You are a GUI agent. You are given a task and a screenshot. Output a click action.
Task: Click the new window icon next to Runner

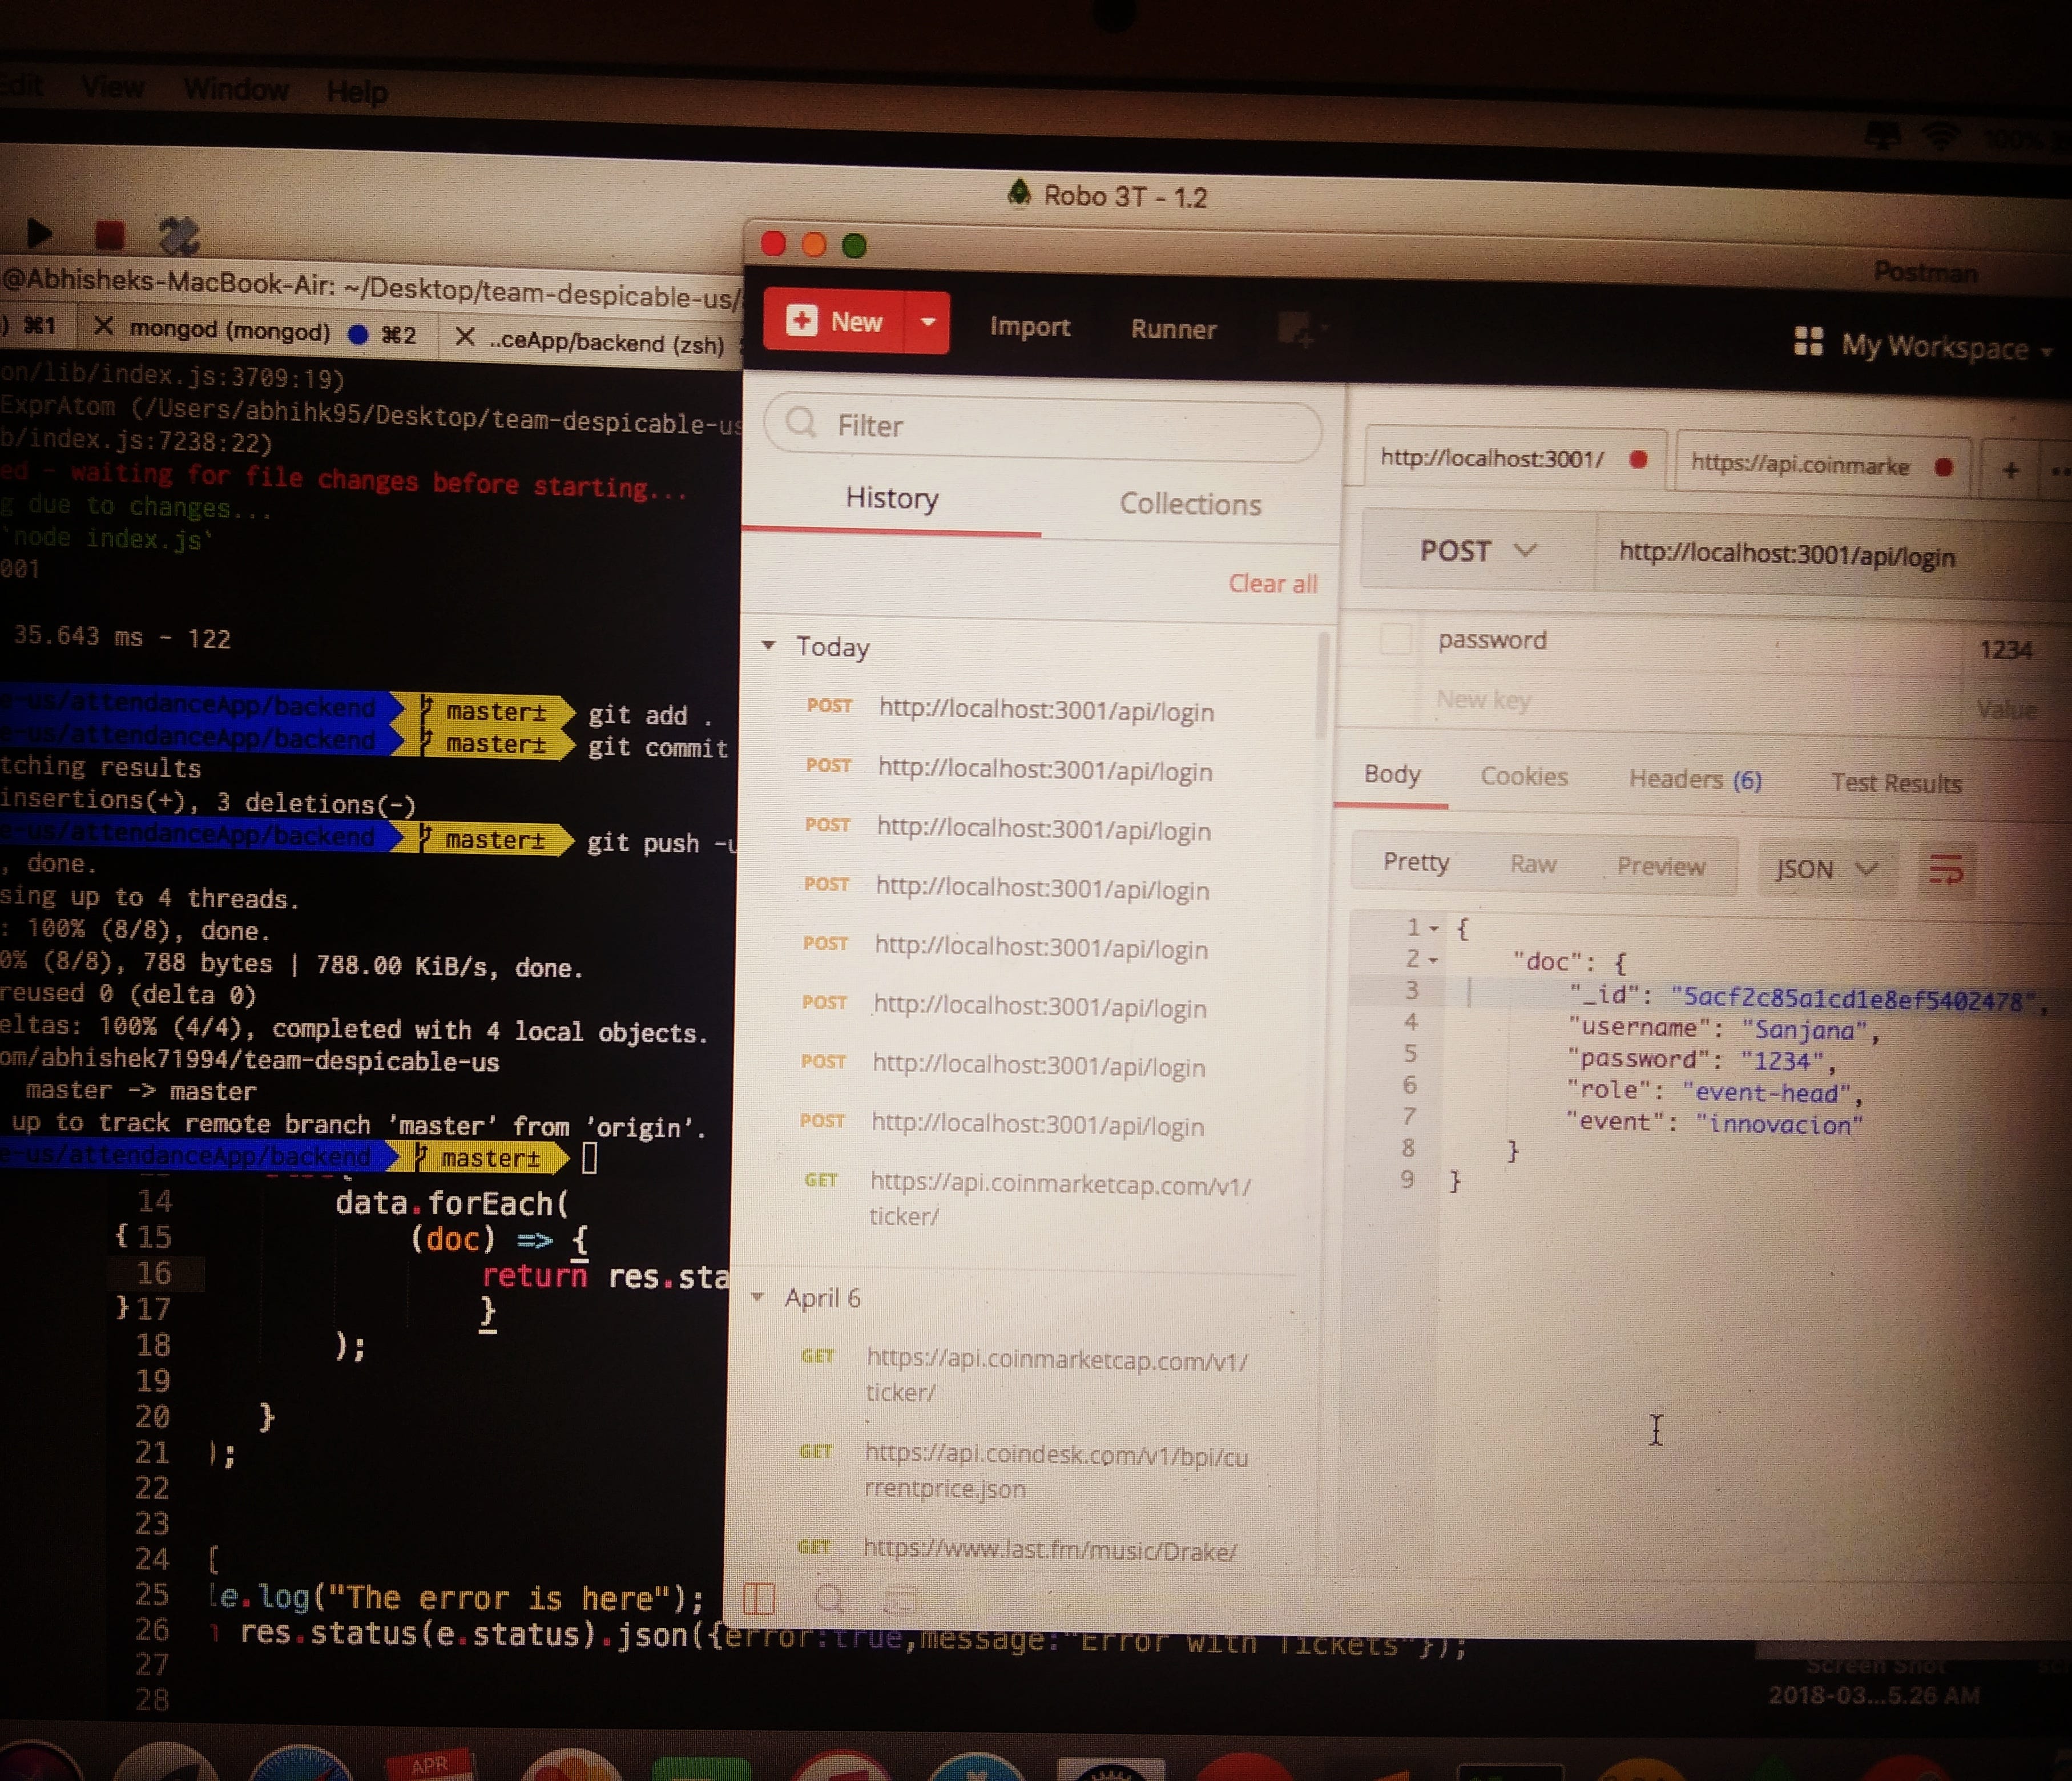click(1300, 329)
